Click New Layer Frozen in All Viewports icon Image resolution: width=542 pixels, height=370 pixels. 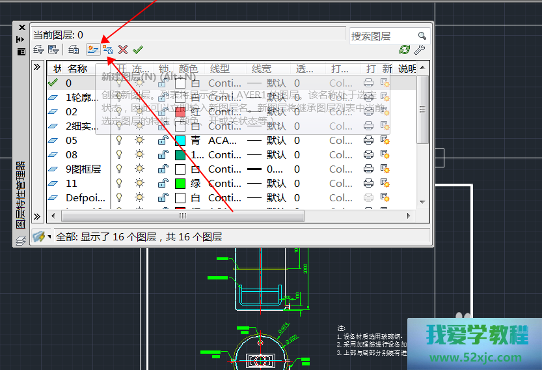point(108,50)
